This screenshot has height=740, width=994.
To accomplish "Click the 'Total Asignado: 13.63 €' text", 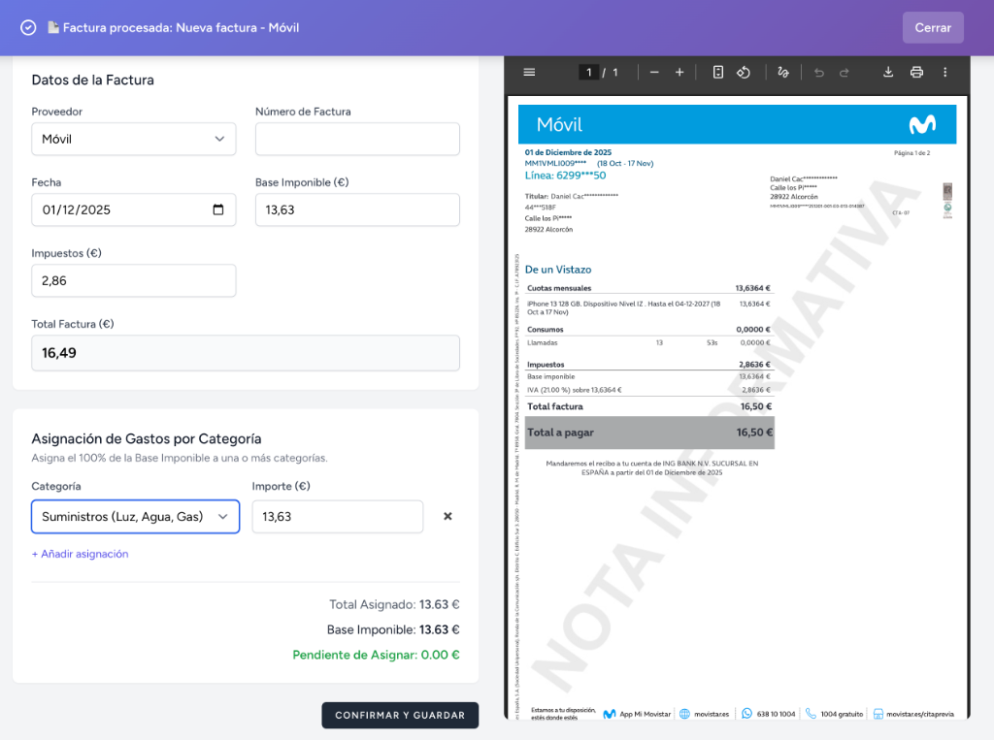I will coord(394,604).
